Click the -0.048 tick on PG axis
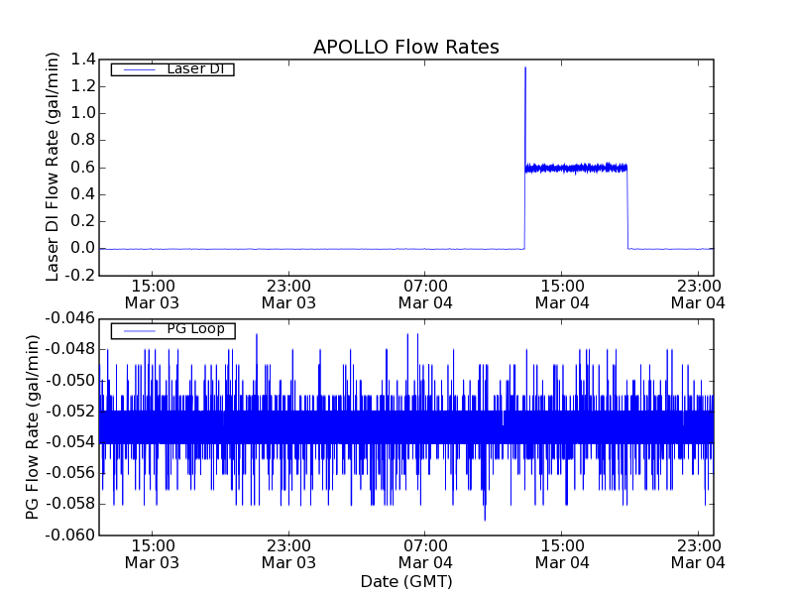793x595 pixels. tap(69, 349)
